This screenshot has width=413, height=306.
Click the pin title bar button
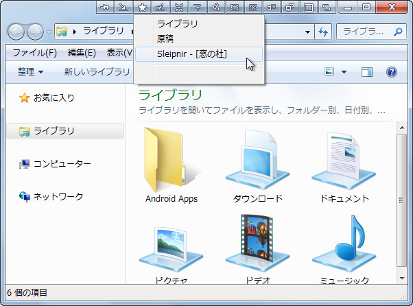click(x=105, y=7)
